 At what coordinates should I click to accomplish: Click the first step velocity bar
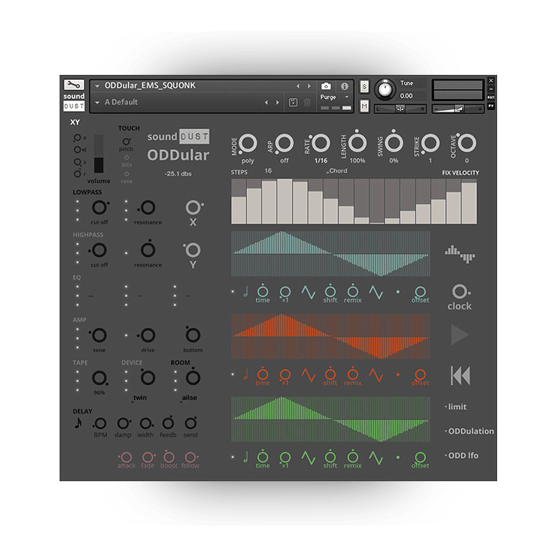[238, 202]
